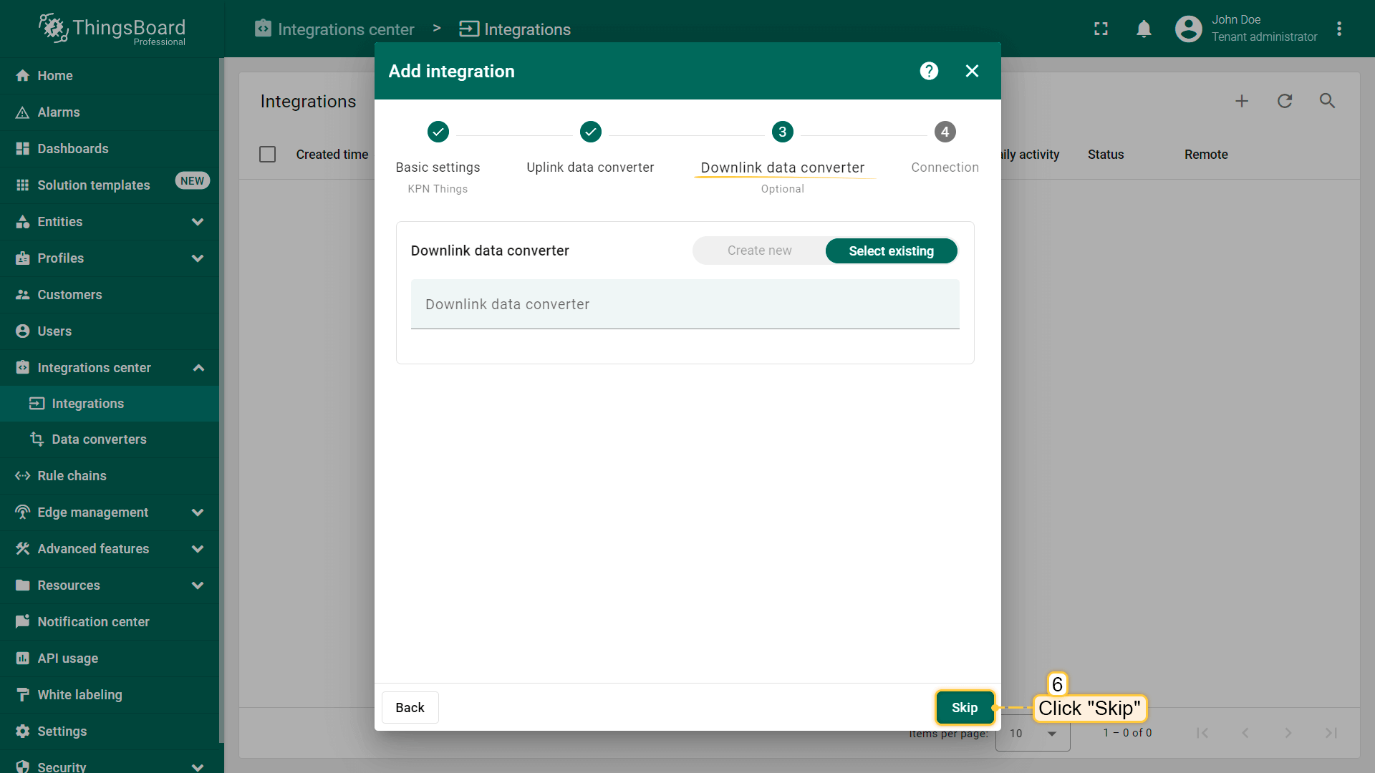The height and width of the screenshot is (773, 1375).
Task: Click the user avatar icon
Action: click(1188, 29)
